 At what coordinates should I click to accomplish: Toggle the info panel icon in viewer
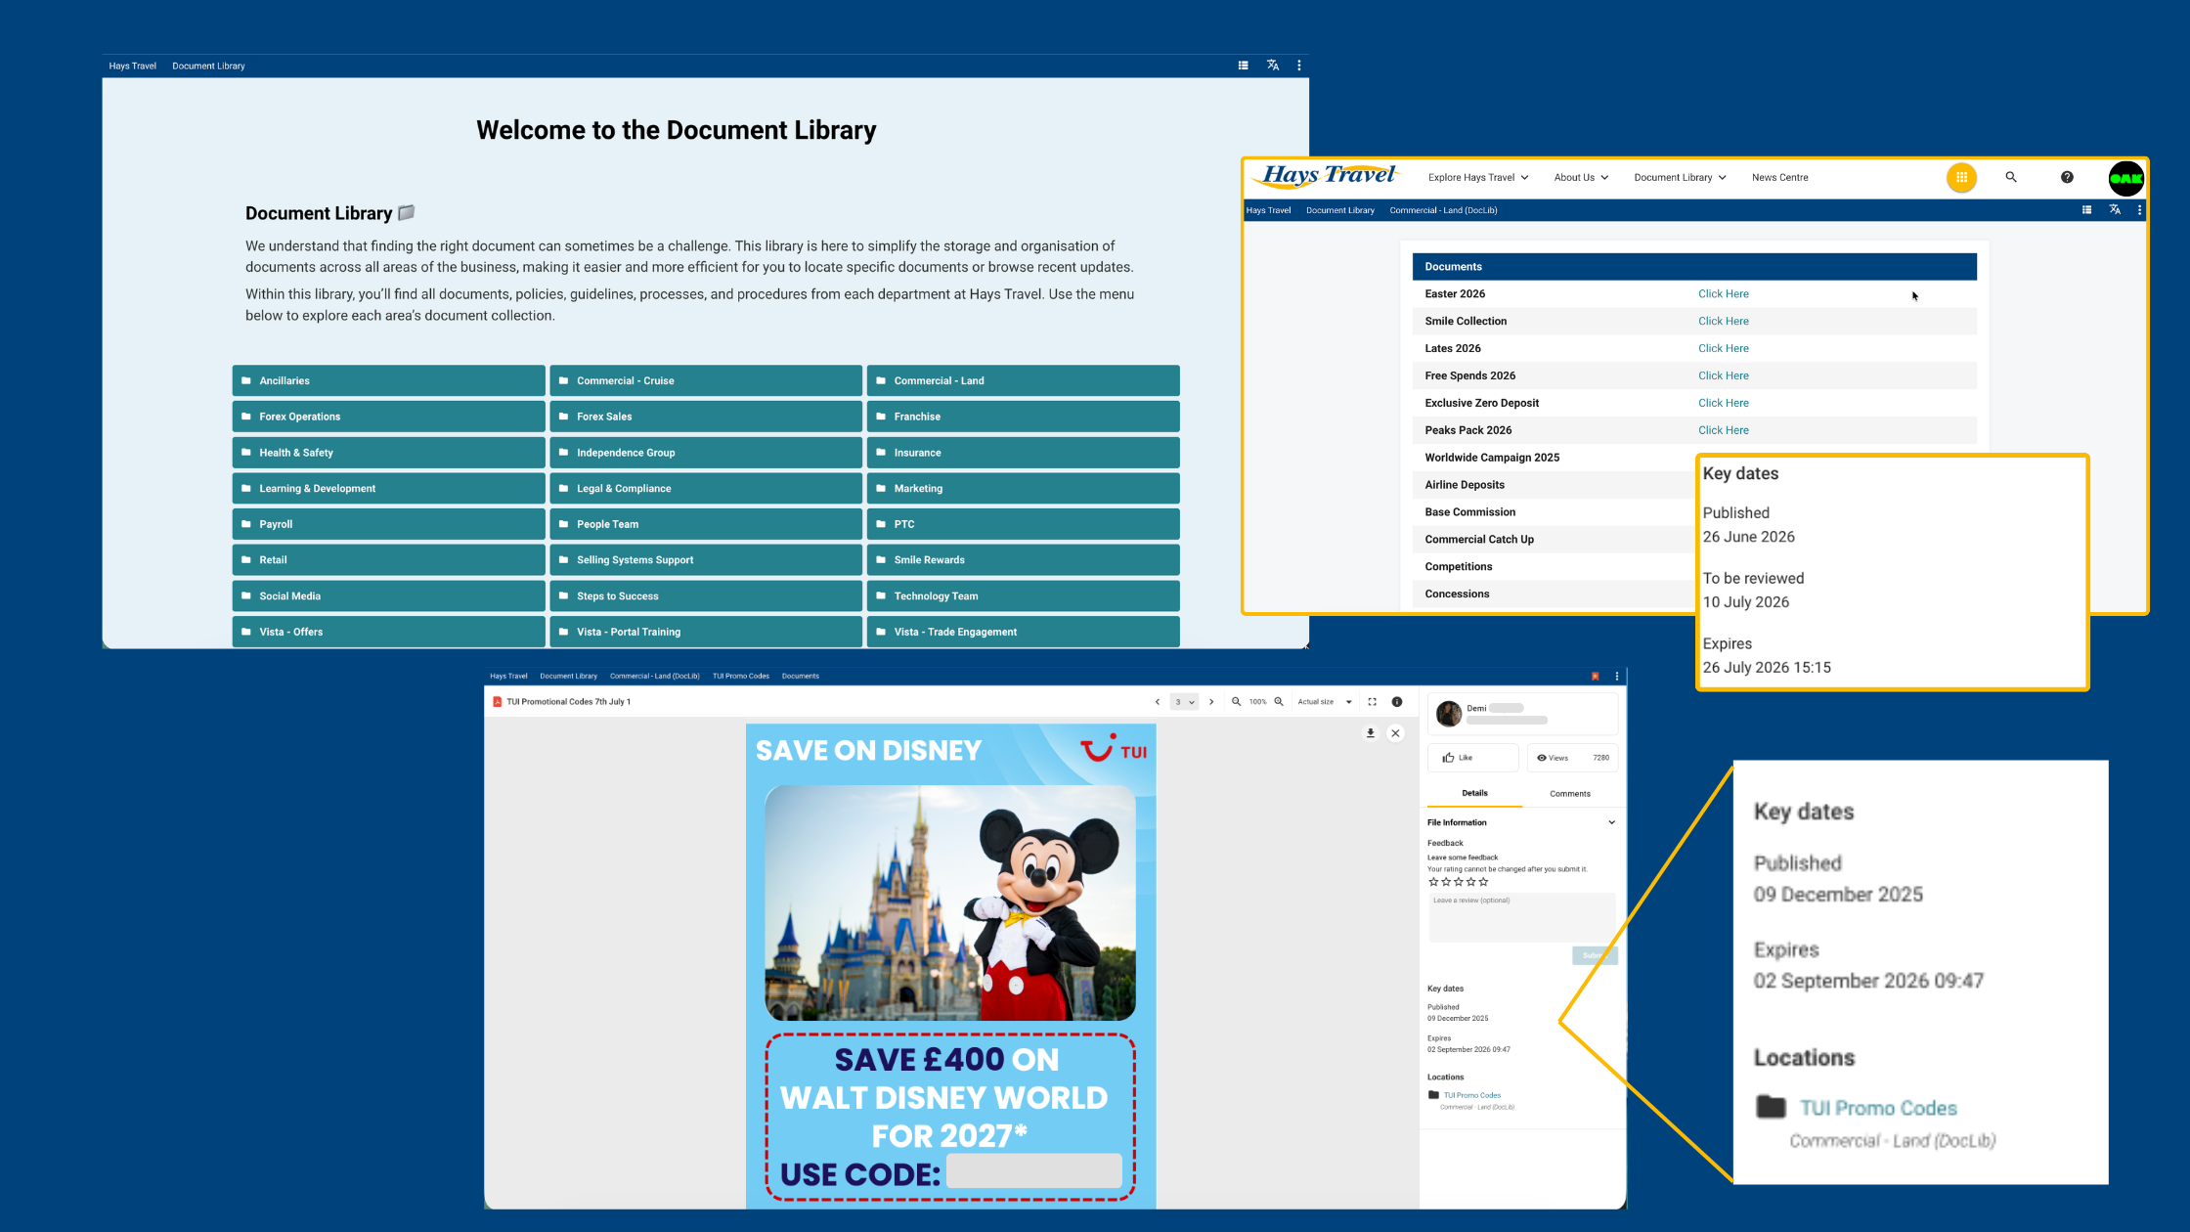click(1397, 702)
